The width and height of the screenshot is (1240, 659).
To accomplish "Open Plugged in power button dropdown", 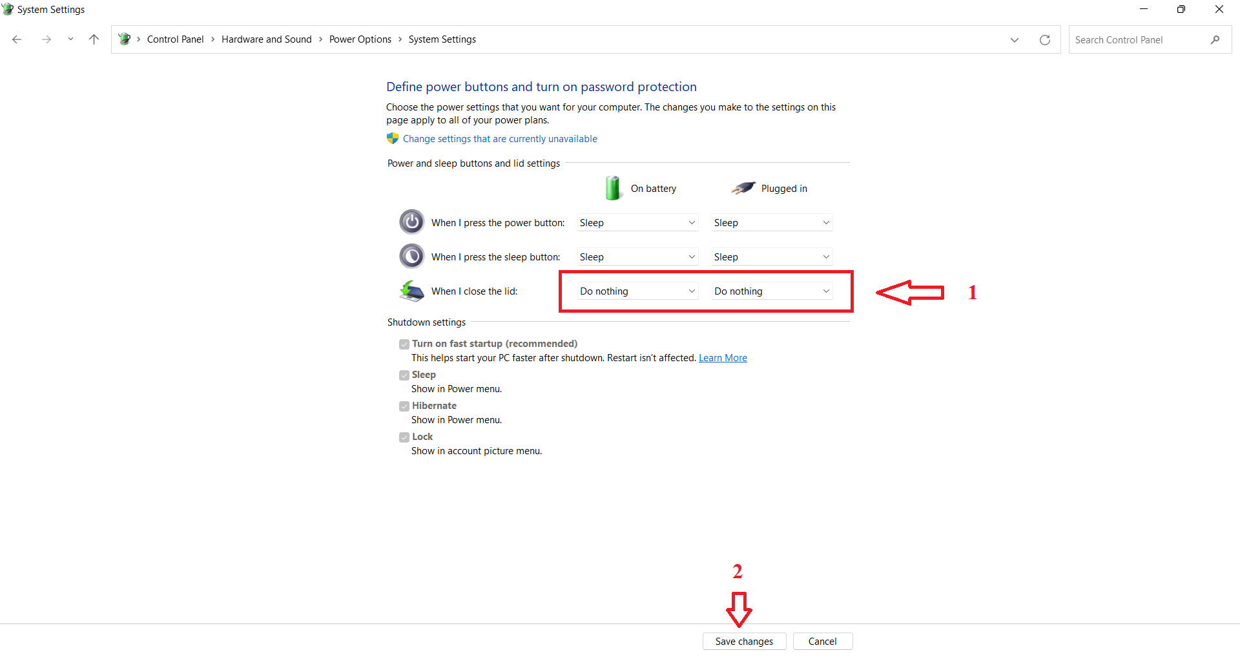I will point(771,223).
